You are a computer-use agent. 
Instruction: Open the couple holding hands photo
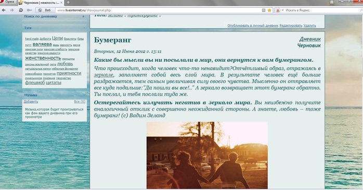[x=207, y=155]
